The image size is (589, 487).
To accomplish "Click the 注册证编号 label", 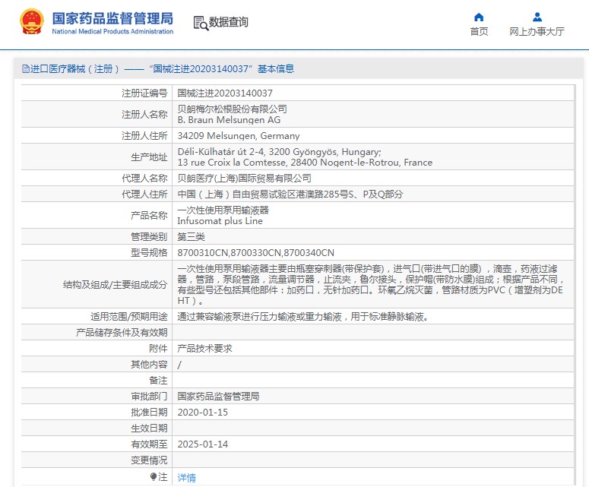I will tap(144, 93).
